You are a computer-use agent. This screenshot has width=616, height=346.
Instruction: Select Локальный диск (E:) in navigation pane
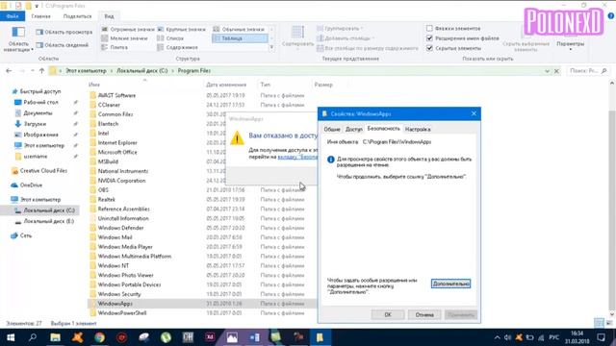49,221
